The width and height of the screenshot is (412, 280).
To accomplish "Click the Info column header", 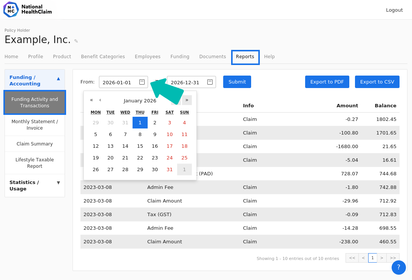I will click(248, 105).
